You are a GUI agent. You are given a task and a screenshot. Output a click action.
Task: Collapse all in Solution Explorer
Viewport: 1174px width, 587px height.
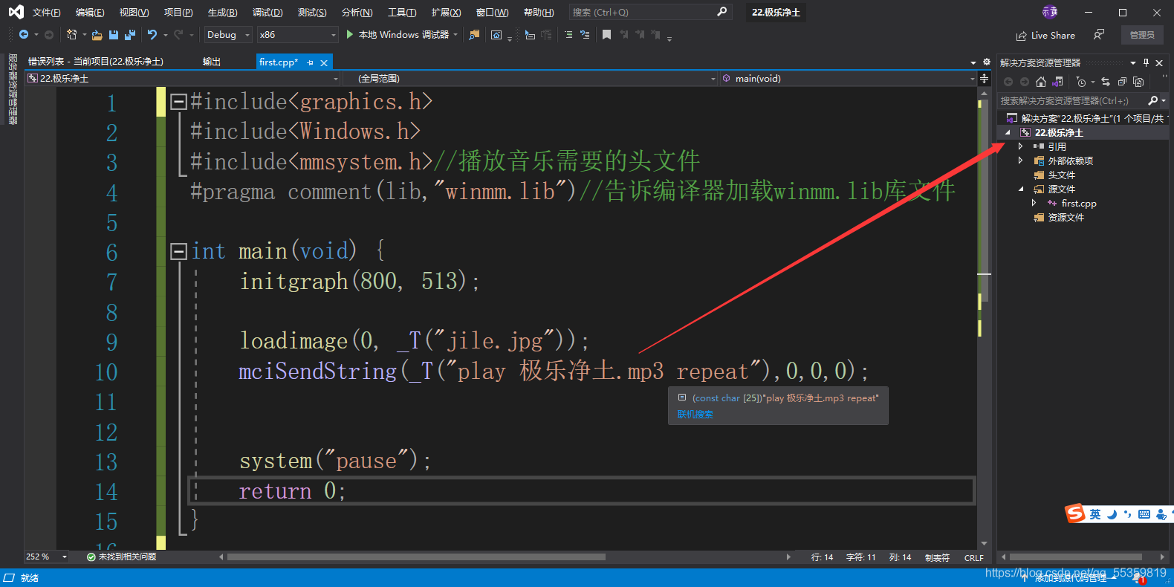pyautogui.click(x=1122, y=82)
